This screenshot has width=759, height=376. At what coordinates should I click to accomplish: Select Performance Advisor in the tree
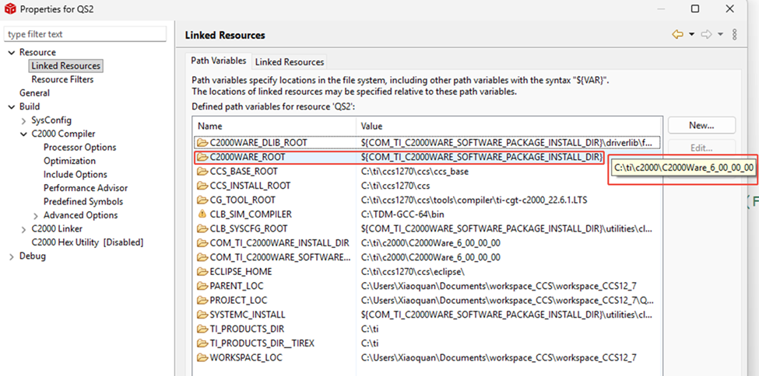coord(86,188)
